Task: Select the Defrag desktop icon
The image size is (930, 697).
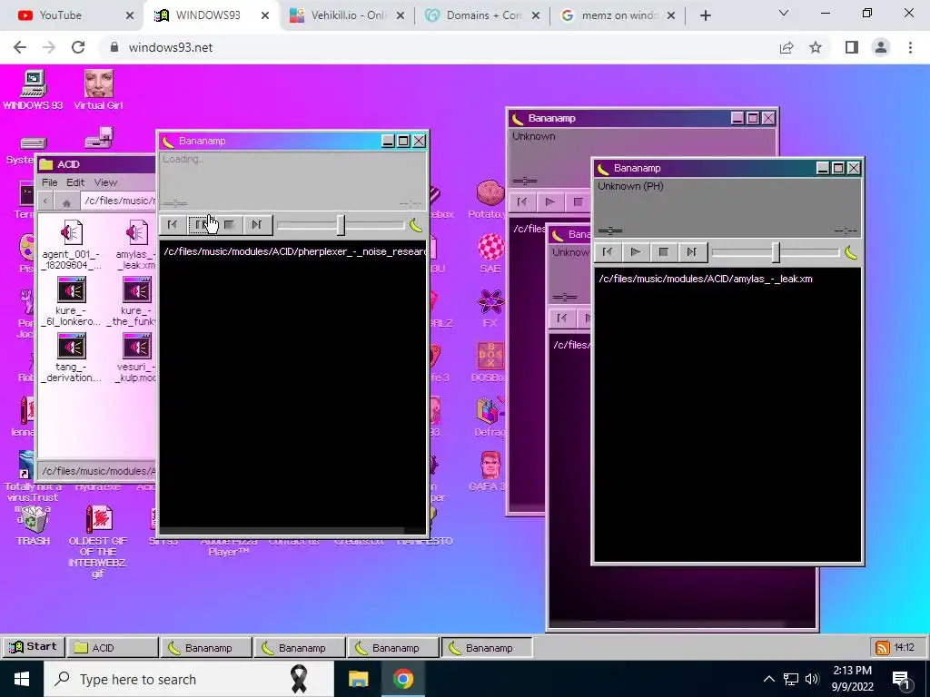Action: [x=490, y=416]
